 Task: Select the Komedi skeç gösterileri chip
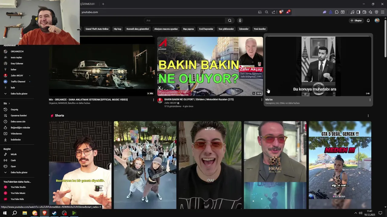point(138,29)
